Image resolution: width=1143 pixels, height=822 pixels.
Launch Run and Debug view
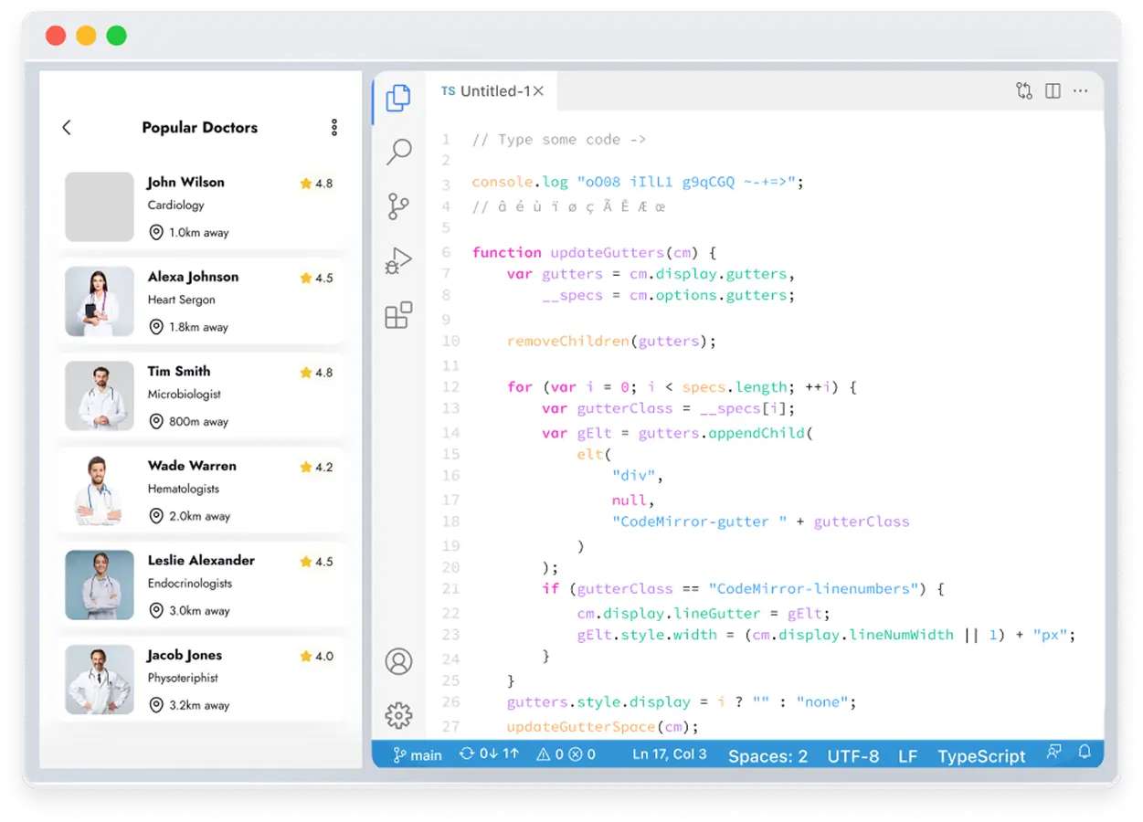(397, 259)
